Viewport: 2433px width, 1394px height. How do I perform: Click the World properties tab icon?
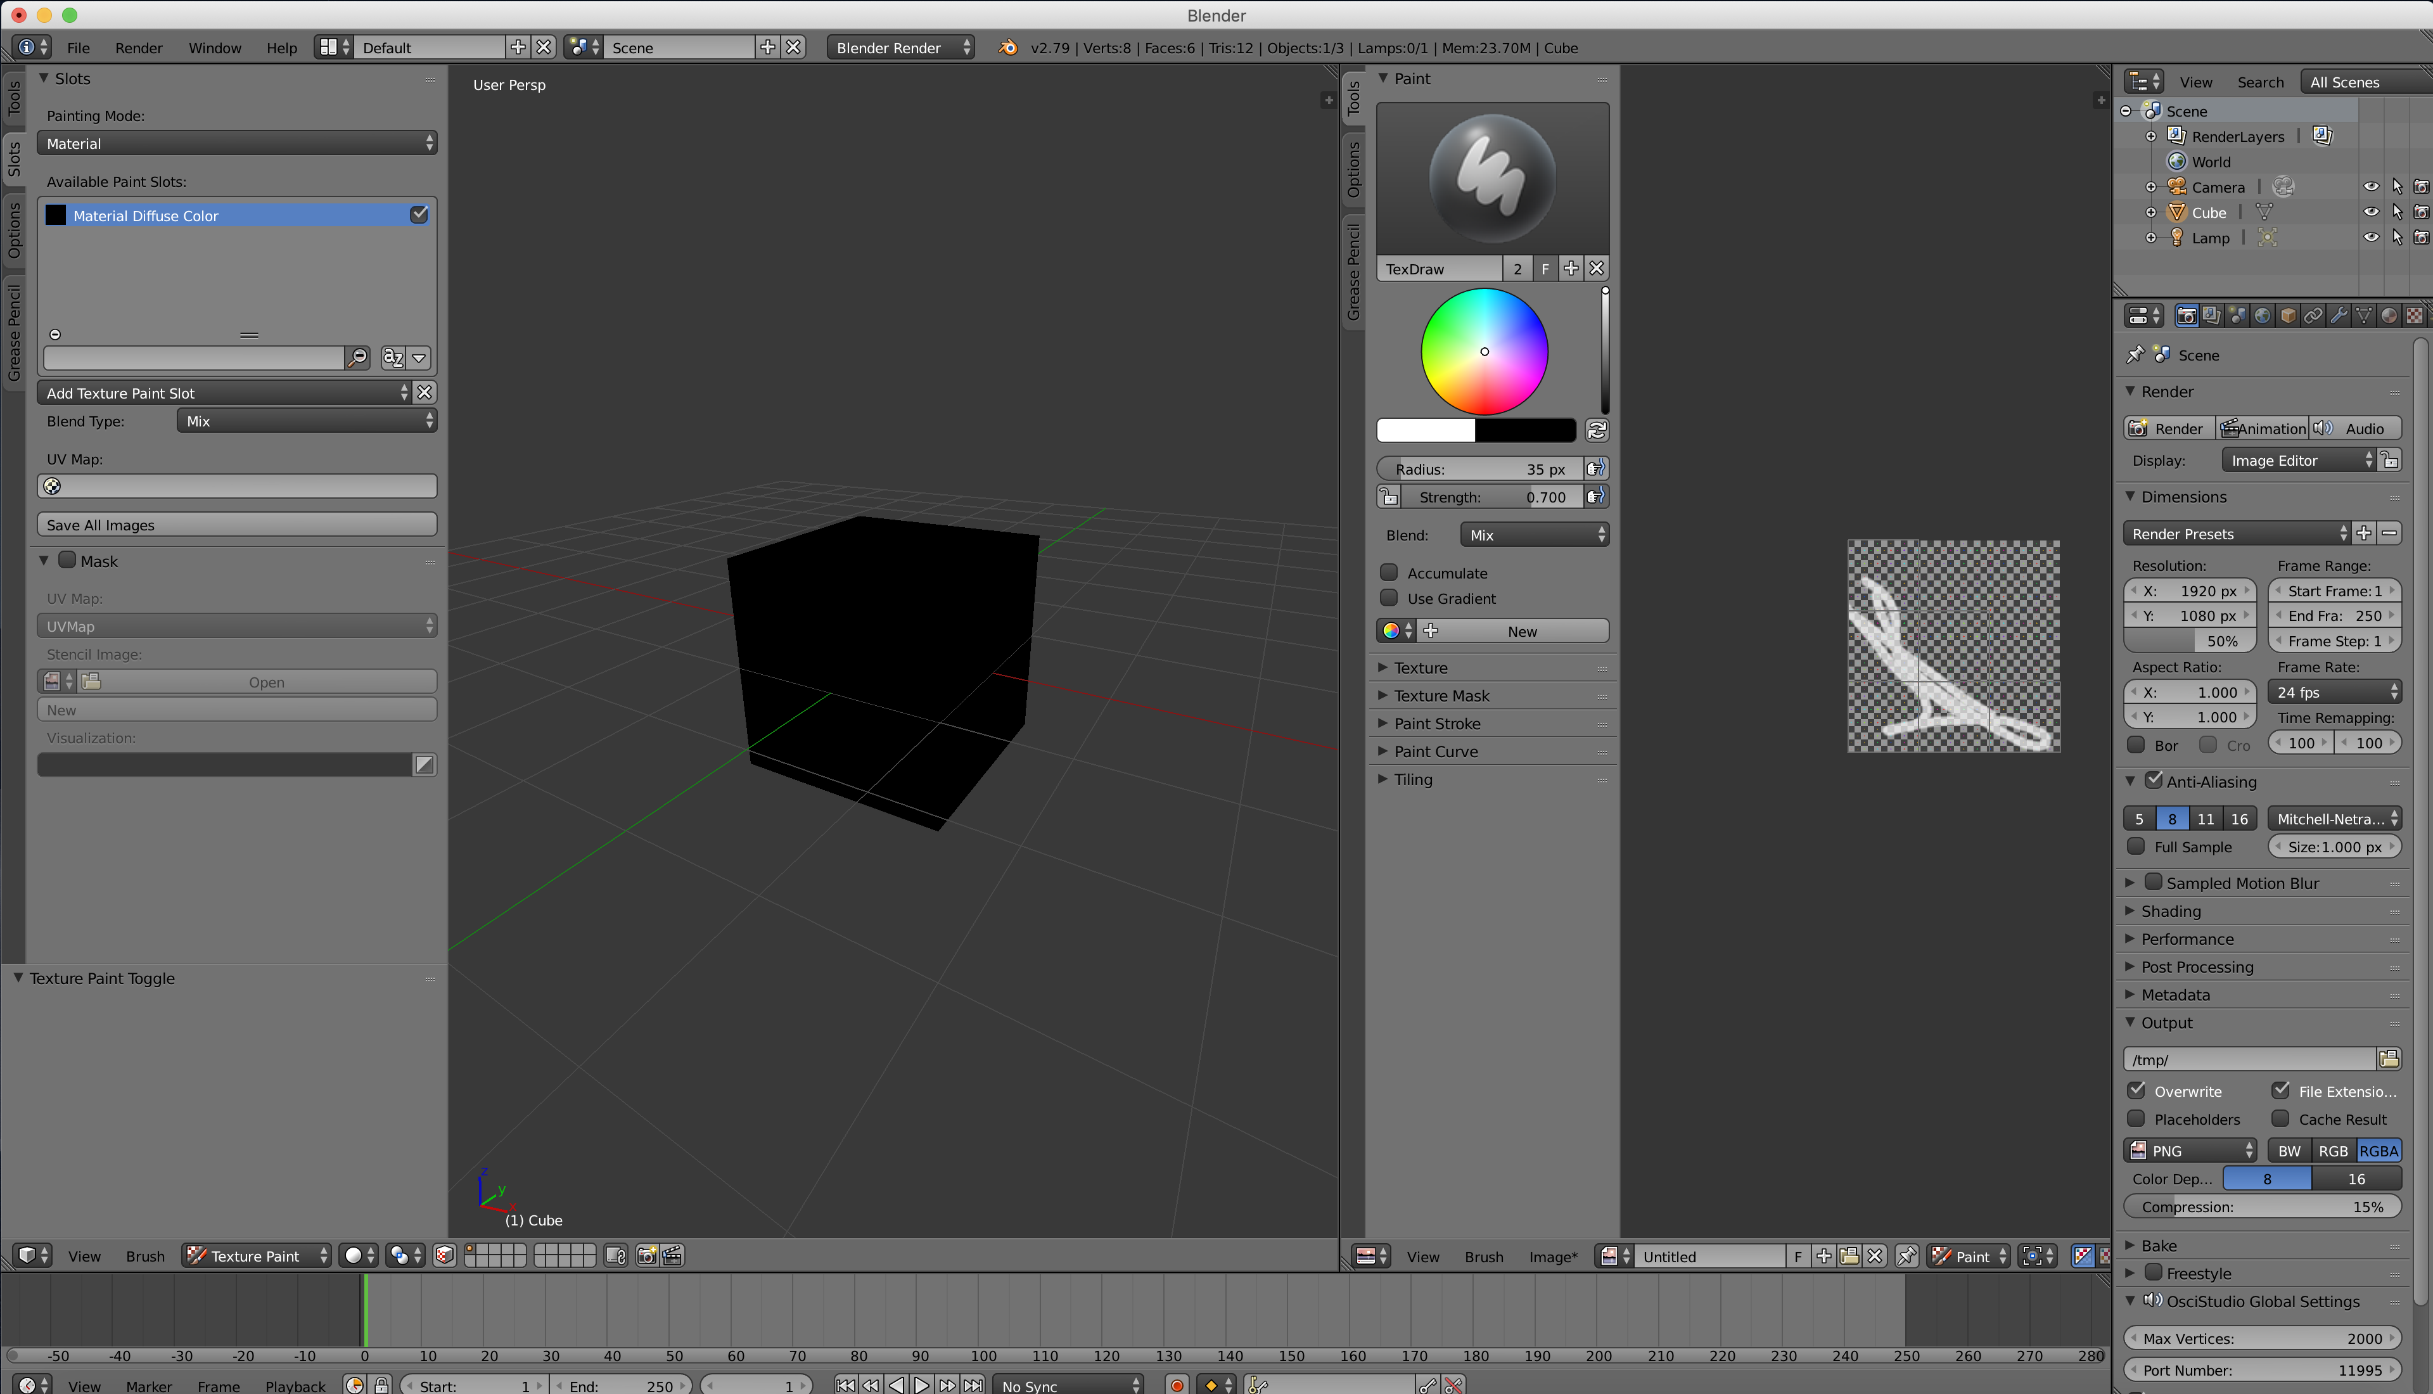coord(2263,316)
